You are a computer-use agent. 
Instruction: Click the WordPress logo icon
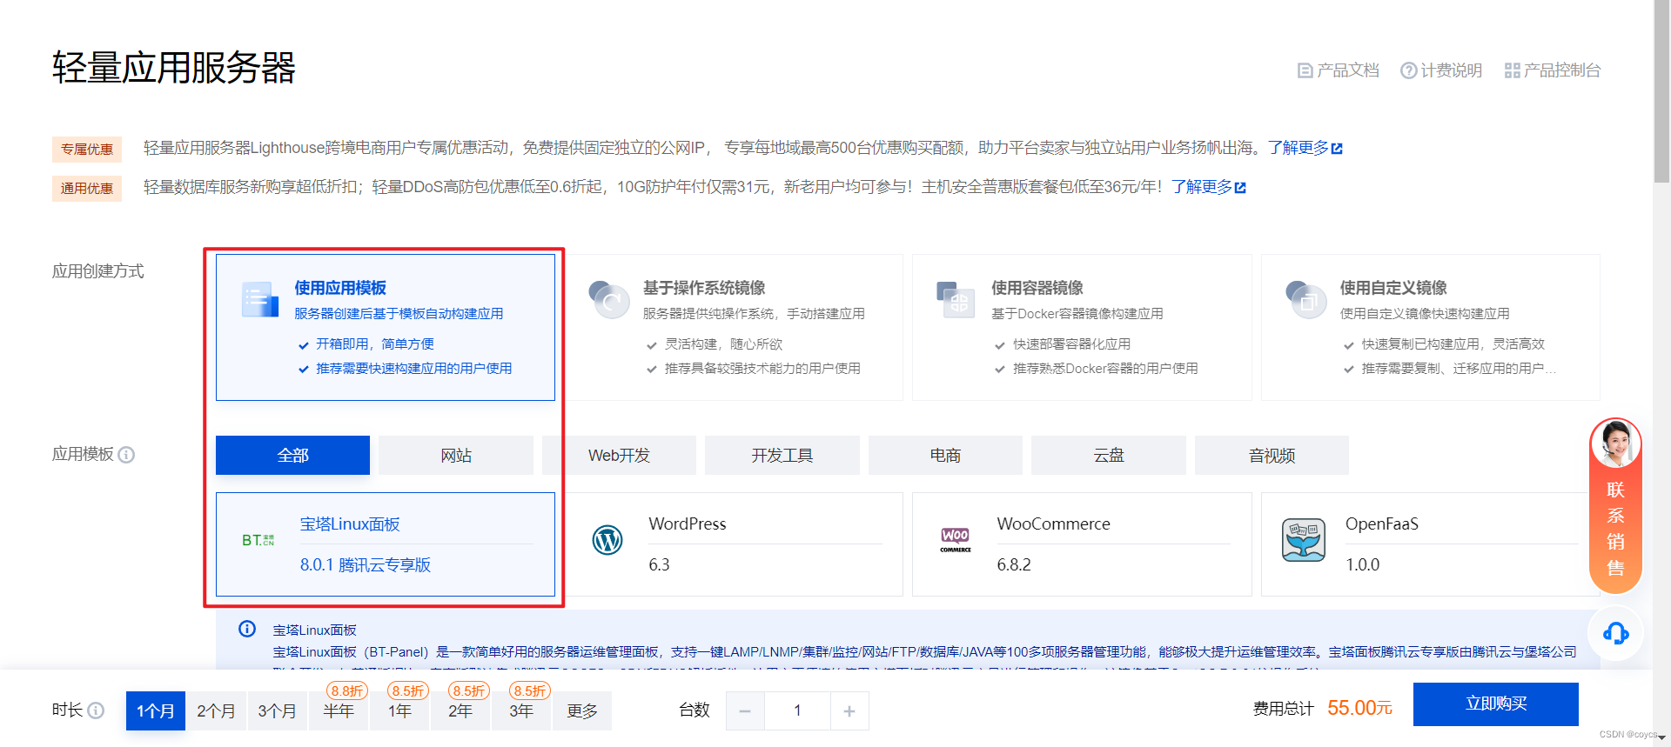[x=607, y=540]
